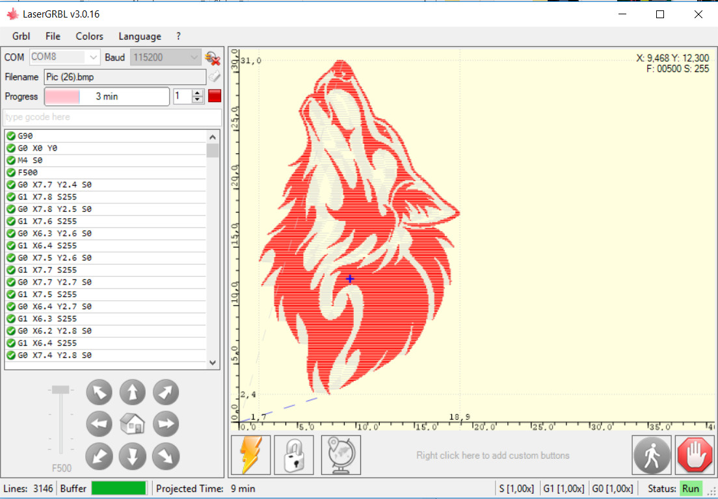Click the LaserGRBL logo in title bar
Image resolution: width=718 pixels, height=499 pixels.
[x=12, y=14]
